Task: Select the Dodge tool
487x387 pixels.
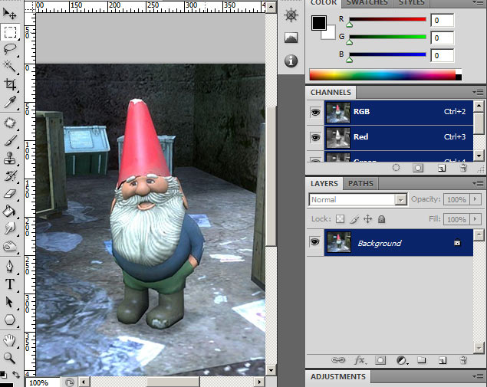Action: [x=10, y=247]
